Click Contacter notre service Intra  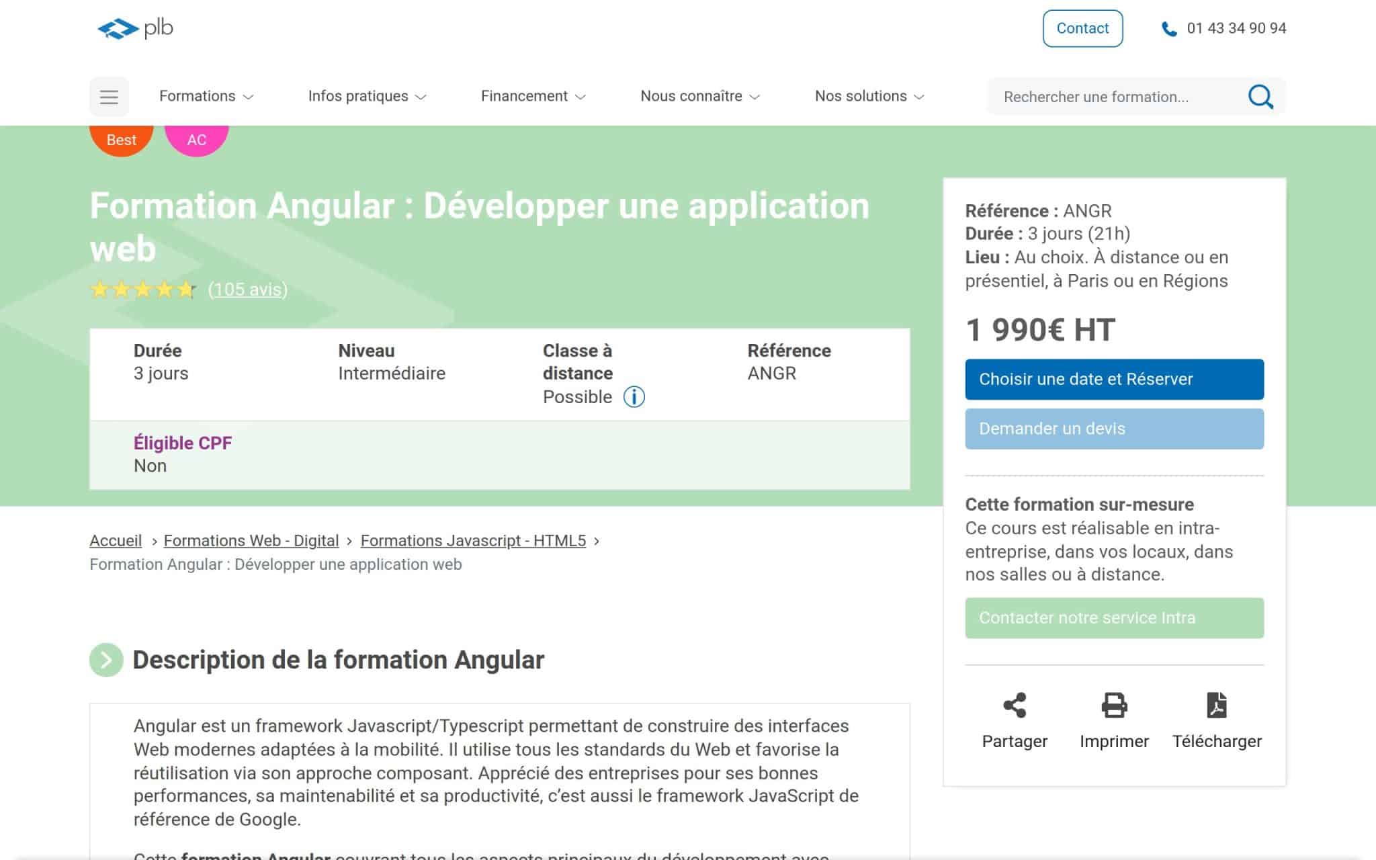click(1114, 618)
